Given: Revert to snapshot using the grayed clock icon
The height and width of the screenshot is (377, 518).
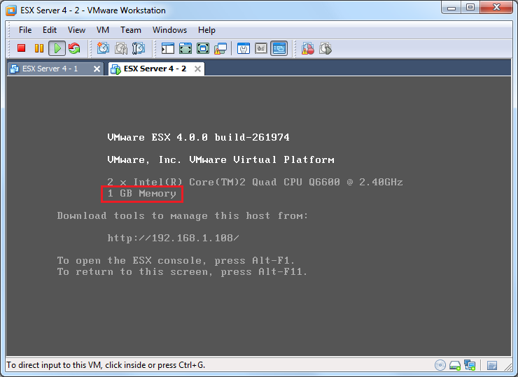Looking at the screenshot, I should [x=121, y=48].
